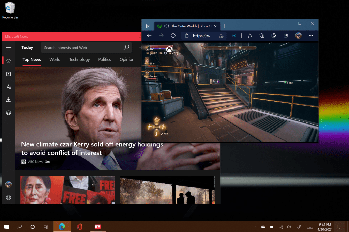Open Edge Collections icon
The height and width of the screenshot is (232, 349).
tap(262, 35)
